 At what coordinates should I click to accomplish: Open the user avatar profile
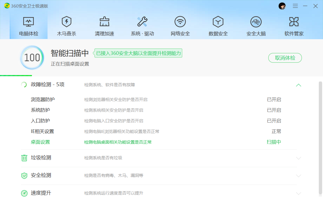point(282,6)
